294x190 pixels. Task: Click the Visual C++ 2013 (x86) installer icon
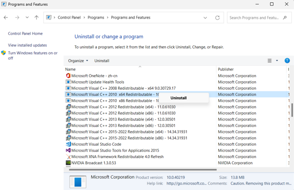point(68,126)
